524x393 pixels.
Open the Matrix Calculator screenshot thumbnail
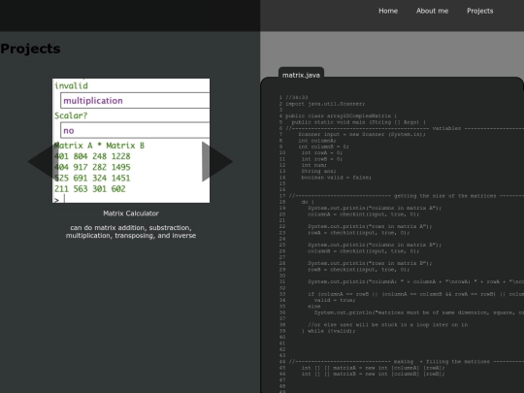click(x=131, y=141)
